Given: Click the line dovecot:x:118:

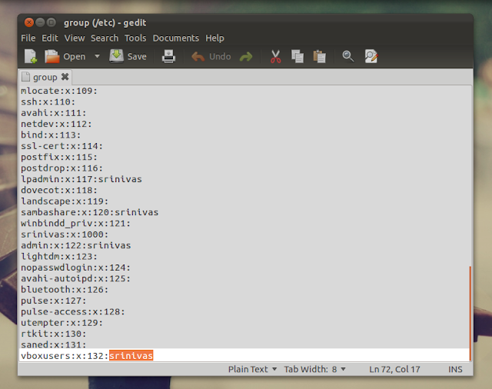Looking at the screenshot, I should 59,190.
